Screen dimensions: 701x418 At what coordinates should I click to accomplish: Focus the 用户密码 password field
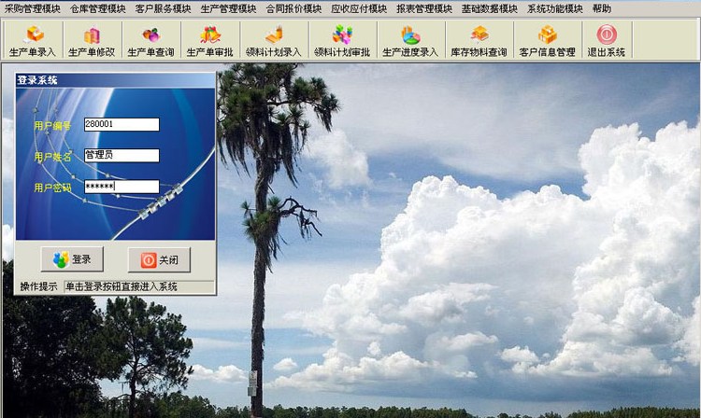(122, 187)
